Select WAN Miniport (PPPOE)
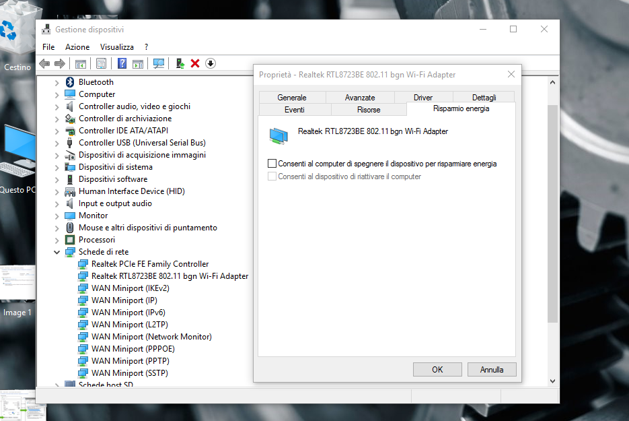 coord(133,349)
